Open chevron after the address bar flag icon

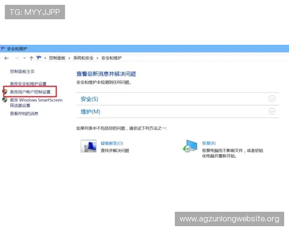(45, 58)
